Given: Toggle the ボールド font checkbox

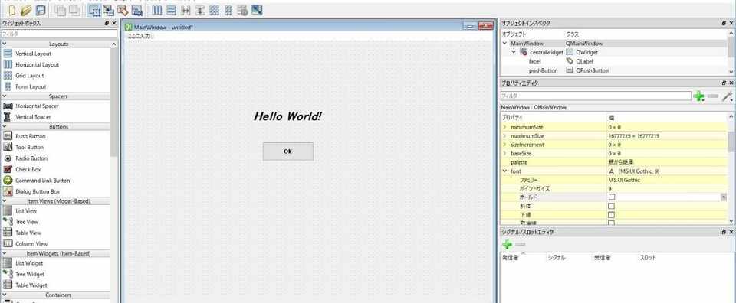Looking at the screenshot, I should coord(612,197).
